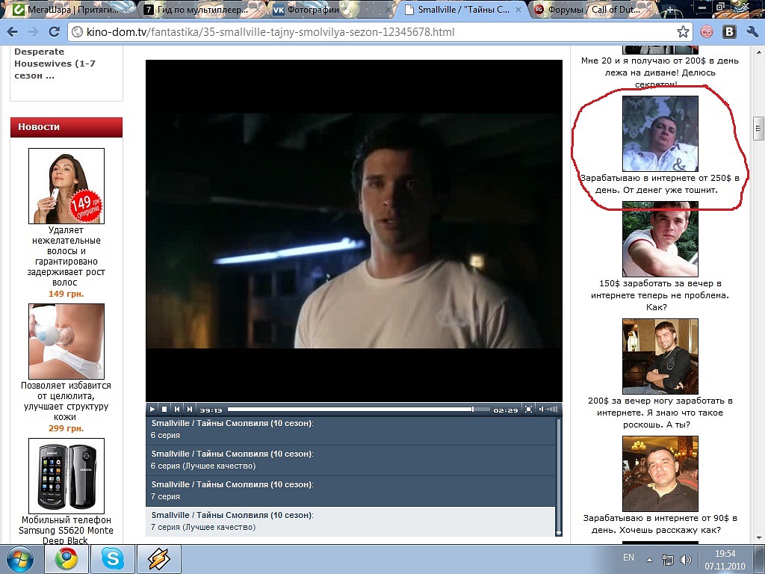765x574 pixels.
Task: Switch to the 'Фотографии' VK tab
Action: point(314,10)
